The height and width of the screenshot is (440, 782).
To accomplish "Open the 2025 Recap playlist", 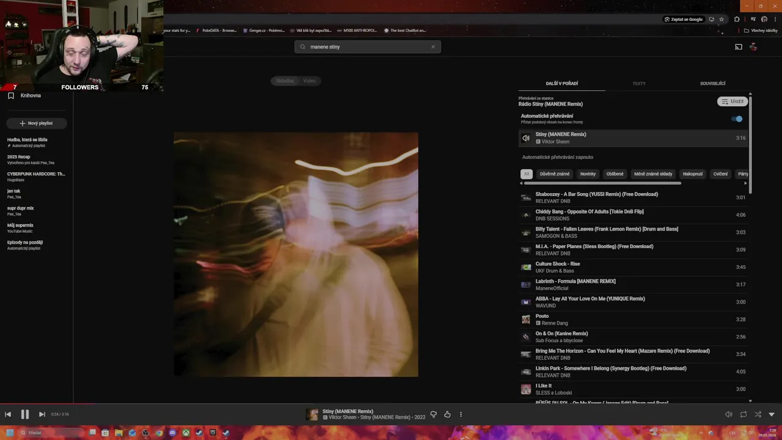I will pyautogui.click(x=36, y=159).
